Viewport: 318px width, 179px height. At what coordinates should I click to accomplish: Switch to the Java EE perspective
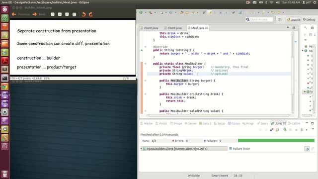[294, 20]
